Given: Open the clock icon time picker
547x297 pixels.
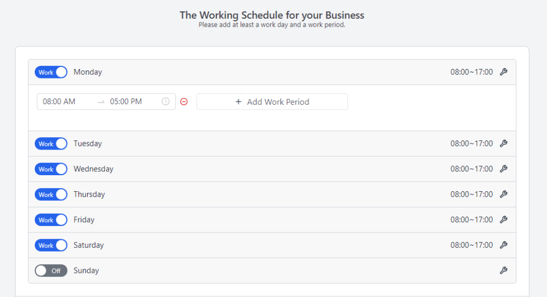Looking at the screenshot, I should point(166,101).
